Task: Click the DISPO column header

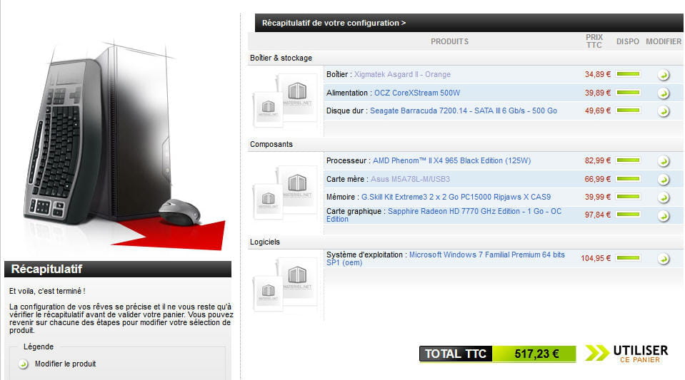Action: (x=628, y=41)
